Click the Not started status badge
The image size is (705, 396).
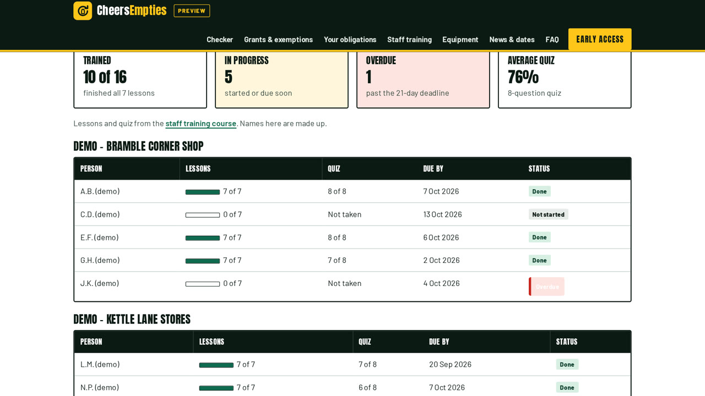pyautogui.click(x=548, y=215)
